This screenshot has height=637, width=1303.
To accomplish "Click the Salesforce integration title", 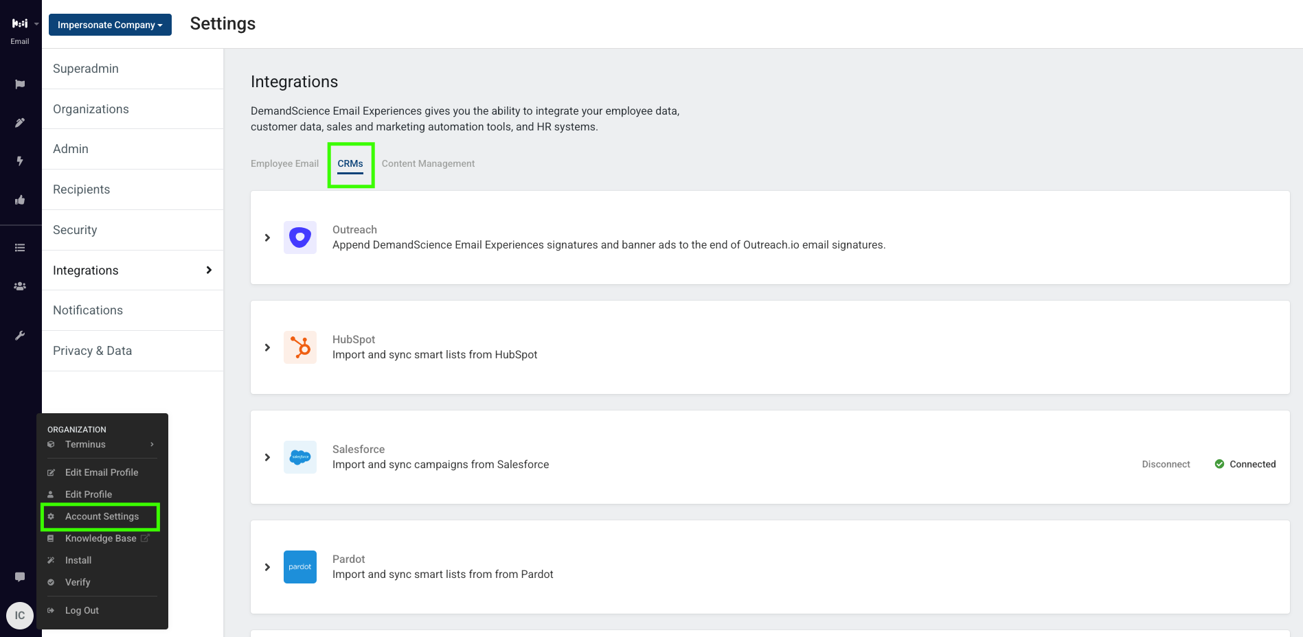I will [359, 450].
